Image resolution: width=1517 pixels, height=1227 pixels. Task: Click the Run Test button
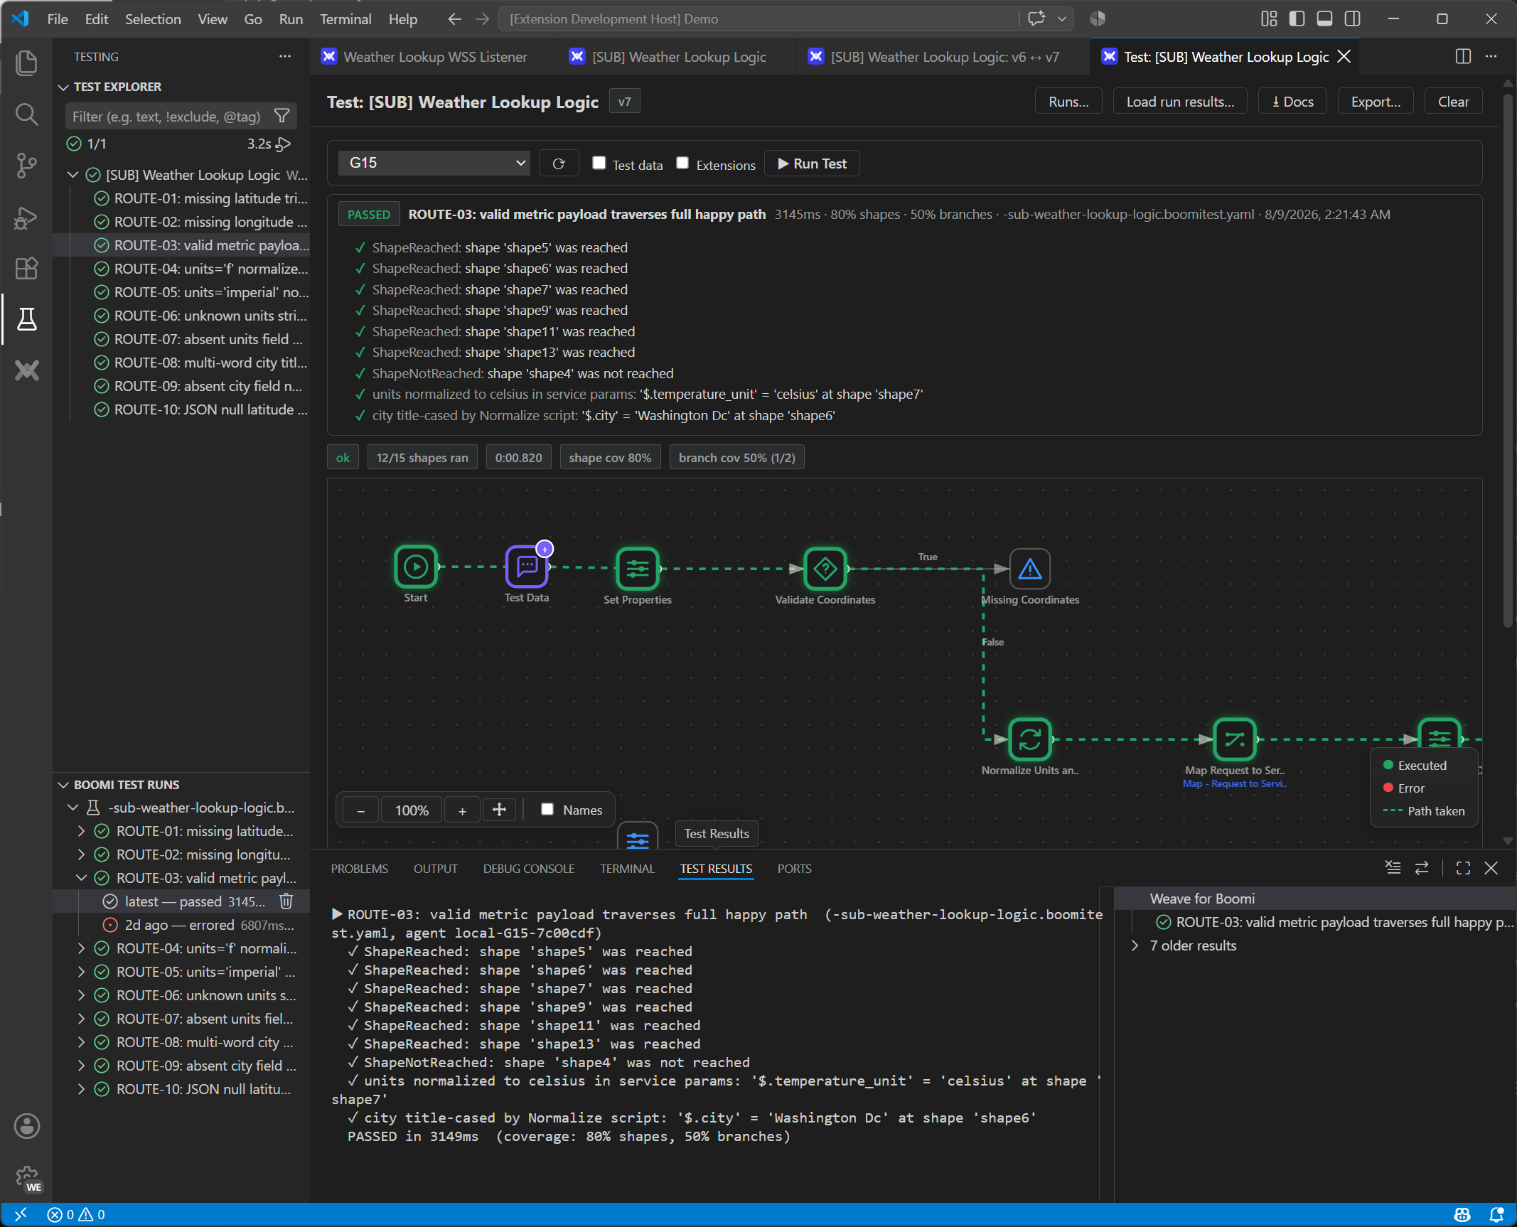pyautogui.click(x=812, y=164)
